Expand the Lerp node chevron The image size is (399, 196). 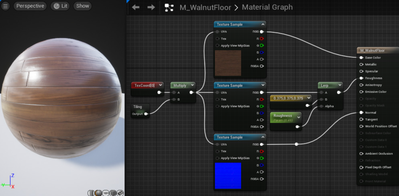tap(340, 85)
